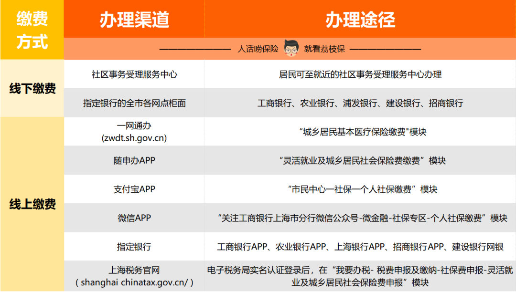This screenshot has height=292, width=516.
Task: Click the 人话唠保险 slogan text
Action: pos(258,49)
